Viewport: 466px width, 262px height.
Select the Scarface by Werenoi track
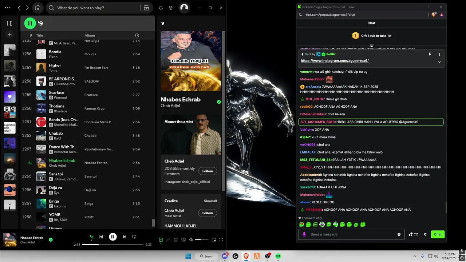pos(87,95)
